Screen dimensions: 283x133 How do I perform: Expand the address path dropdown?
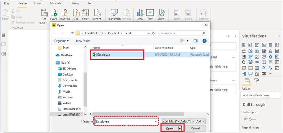(149, 33)
